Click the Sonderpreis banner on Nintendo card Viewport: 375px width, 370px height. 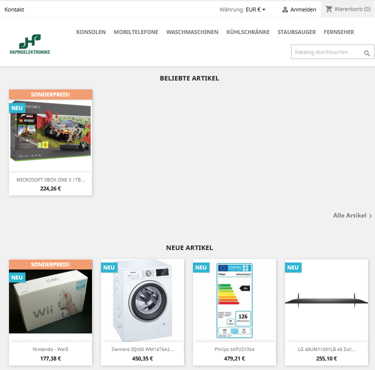click(x=50, y=264)
